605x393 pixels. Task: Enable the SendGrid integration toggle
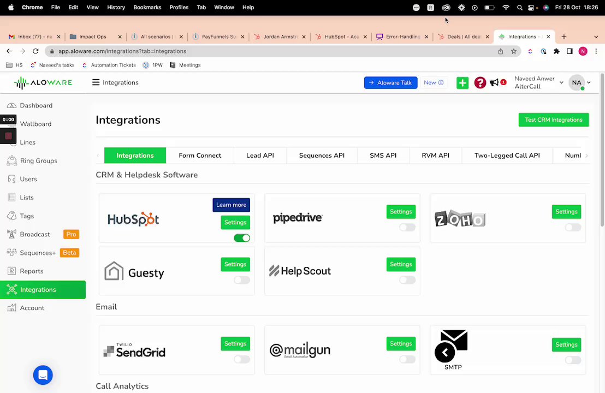click(x=242, y=359)
